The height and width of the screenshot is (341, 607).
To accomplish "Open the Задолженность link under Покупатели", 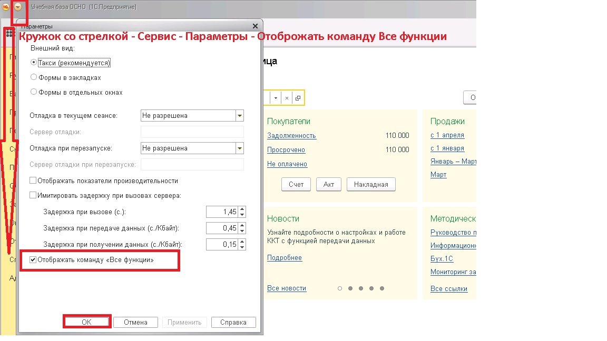I will pos(291,136).
